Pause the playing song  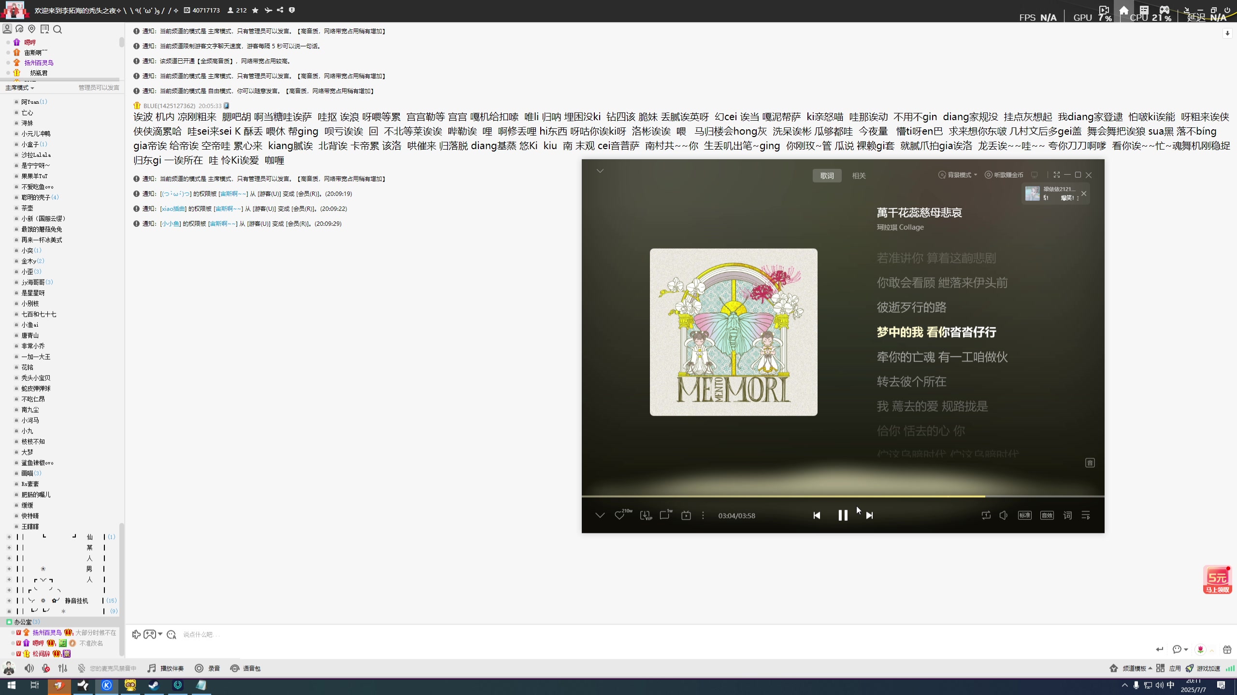(843, 515)
